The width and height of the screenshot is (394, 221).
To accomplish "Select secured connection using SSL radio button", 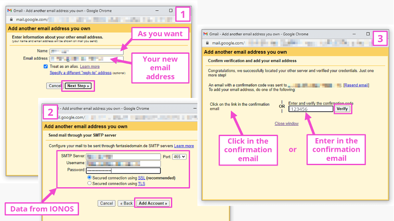I will pyautogui.click(x=89, y=178).
